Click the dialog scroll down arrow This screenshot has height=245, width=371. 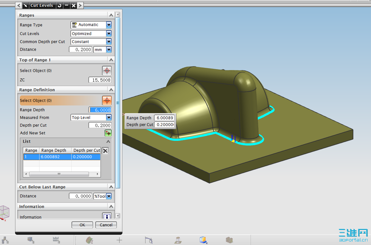[x=118, y=216]
